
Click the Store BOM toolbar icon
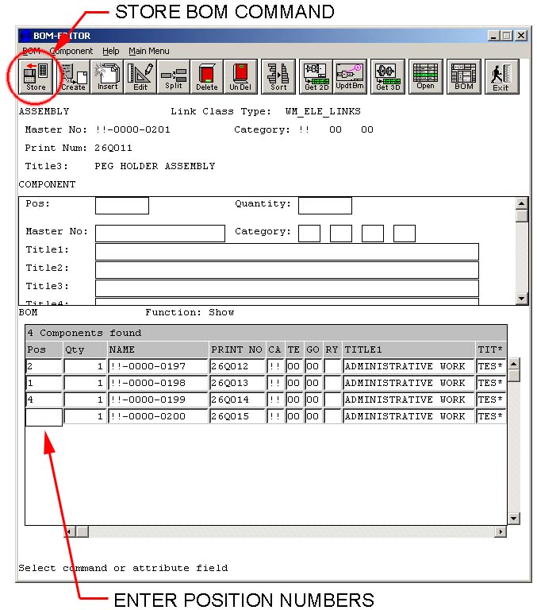coord(36,76)
